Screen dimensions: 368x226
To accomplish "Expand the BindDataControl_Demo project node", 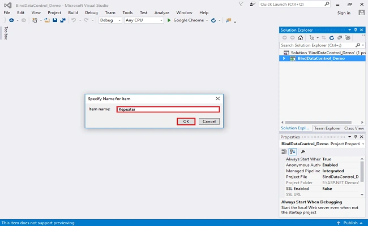I will click(x=284, y=59).
